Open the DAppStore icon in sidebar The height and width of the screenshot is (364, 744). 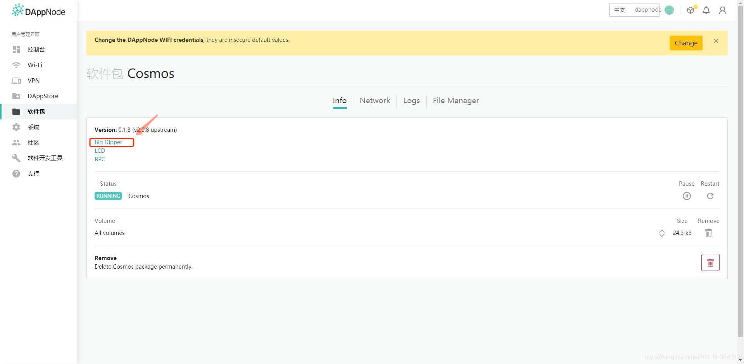coord(16,96)
